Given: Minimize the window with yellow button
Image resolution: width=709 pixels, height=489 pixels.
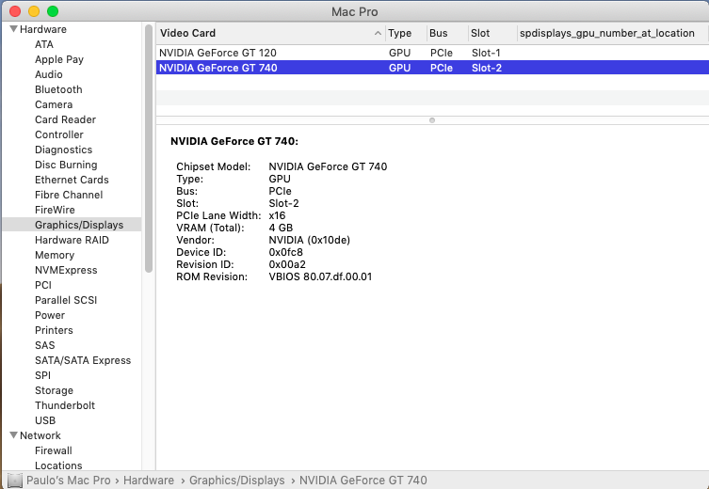Looking at the screenshot, I should point(34,11).
